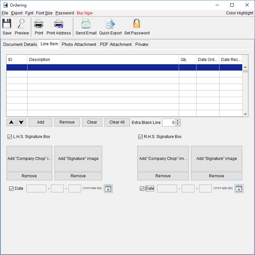Image resolution: width=255 pixels, height=255 pixels.
Task: Remove the L.H.S. Signature image
Action: point(78,176)
